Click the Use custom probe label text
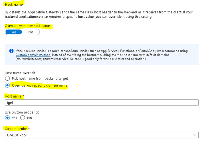Image resolution: width=214 pixels, height=143 pixels. (19, 112)
